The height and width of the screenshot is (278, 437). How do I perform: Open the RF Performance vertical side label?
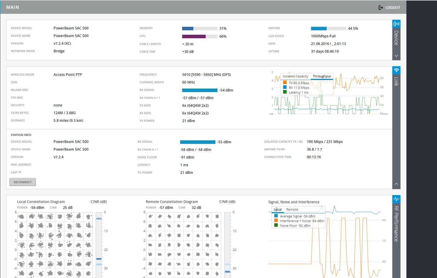tap(396, 224)
